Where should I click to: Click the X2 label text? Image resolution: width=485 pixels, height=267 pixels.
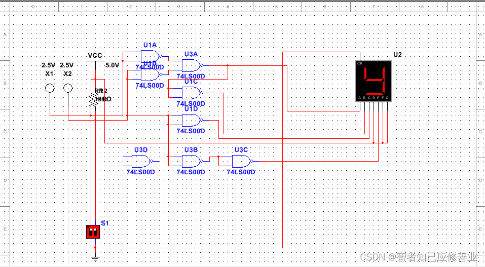click(67, 73)
